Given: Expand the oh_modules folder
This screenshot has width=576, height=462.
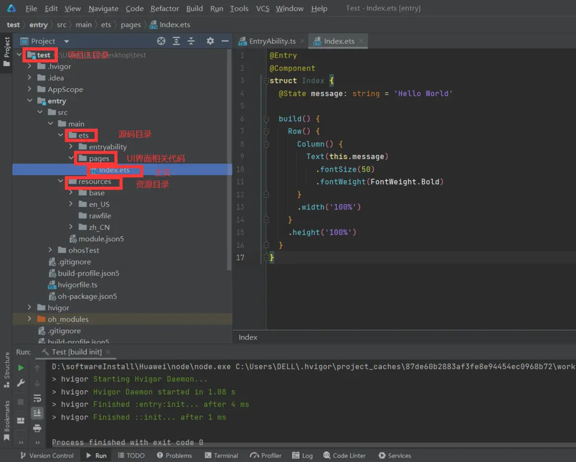Looking at the screenshot, I should click(x=29, y=319).
